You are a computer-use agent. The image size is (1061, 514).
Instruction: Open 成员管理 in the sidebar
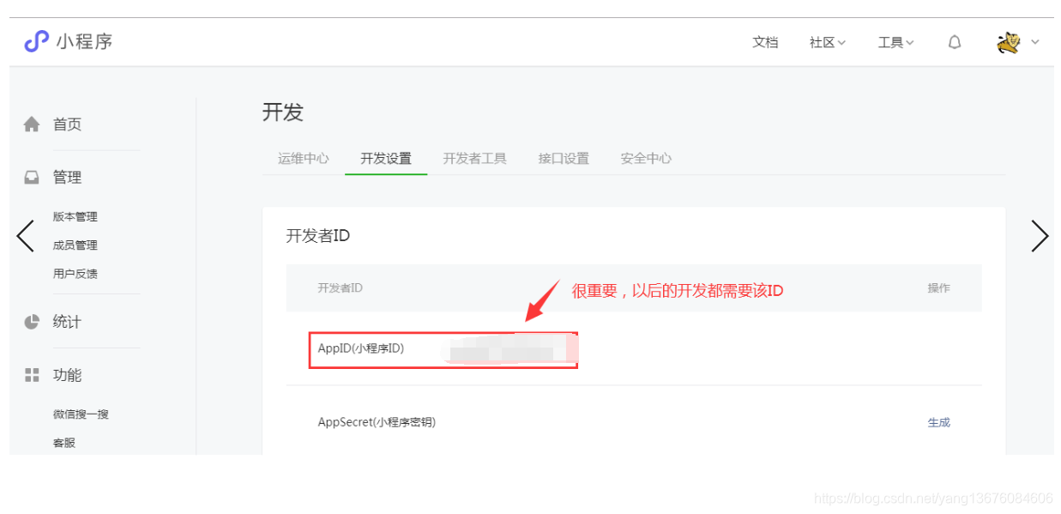click(75, 245)
